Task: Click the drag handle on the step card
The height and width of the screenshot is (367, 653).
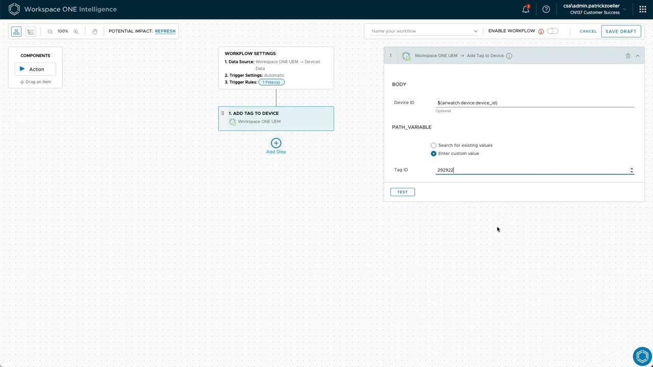Action: (222, 113)
